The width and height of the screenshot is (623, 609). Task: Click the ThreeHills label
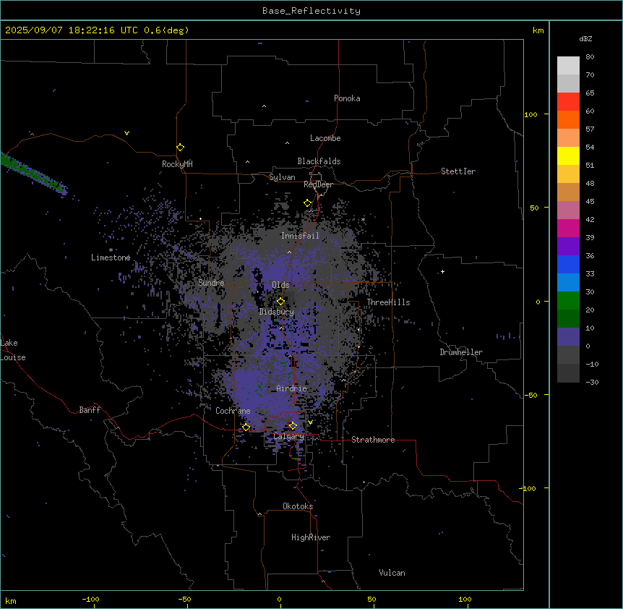click(x=388, y=302)
